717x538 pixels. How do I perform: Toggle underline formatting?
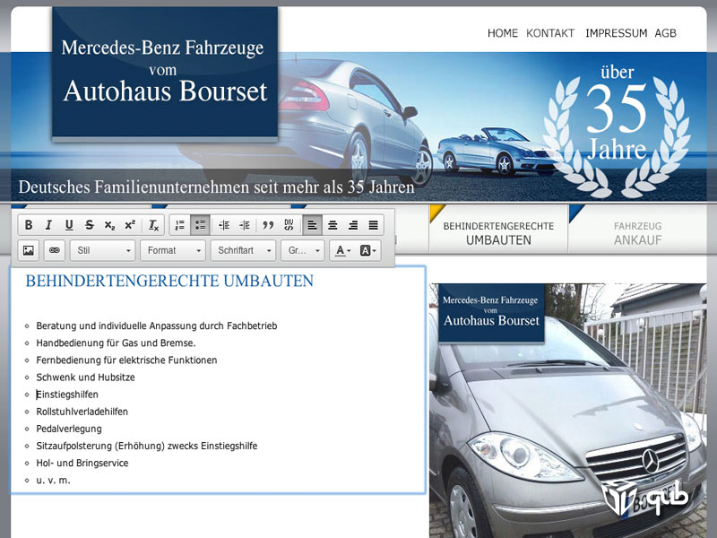tap(69, 225)
